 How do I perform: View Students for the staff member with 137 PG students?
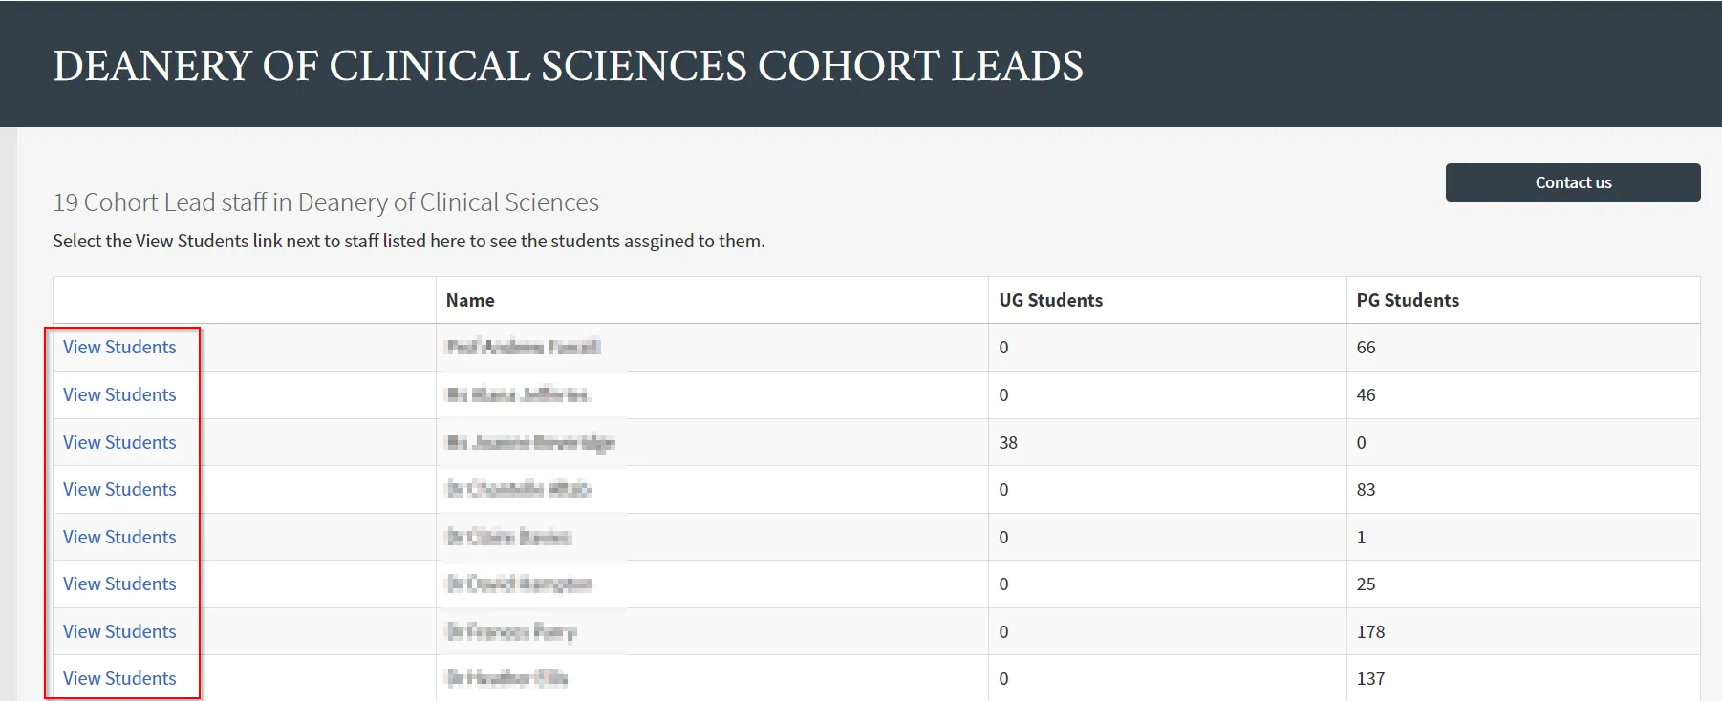118,678
